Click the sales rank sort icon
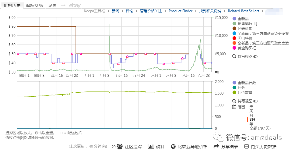Image resolution: width=291 pixels, height=150 pixels. [x=256, y=23]
